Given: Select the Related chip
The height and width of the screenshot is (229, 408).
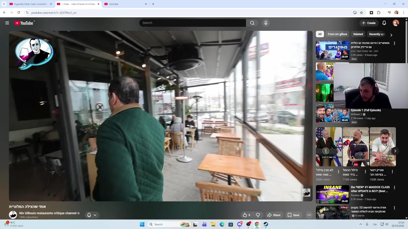Looking at the screenshot, I should tap(358, 34).
